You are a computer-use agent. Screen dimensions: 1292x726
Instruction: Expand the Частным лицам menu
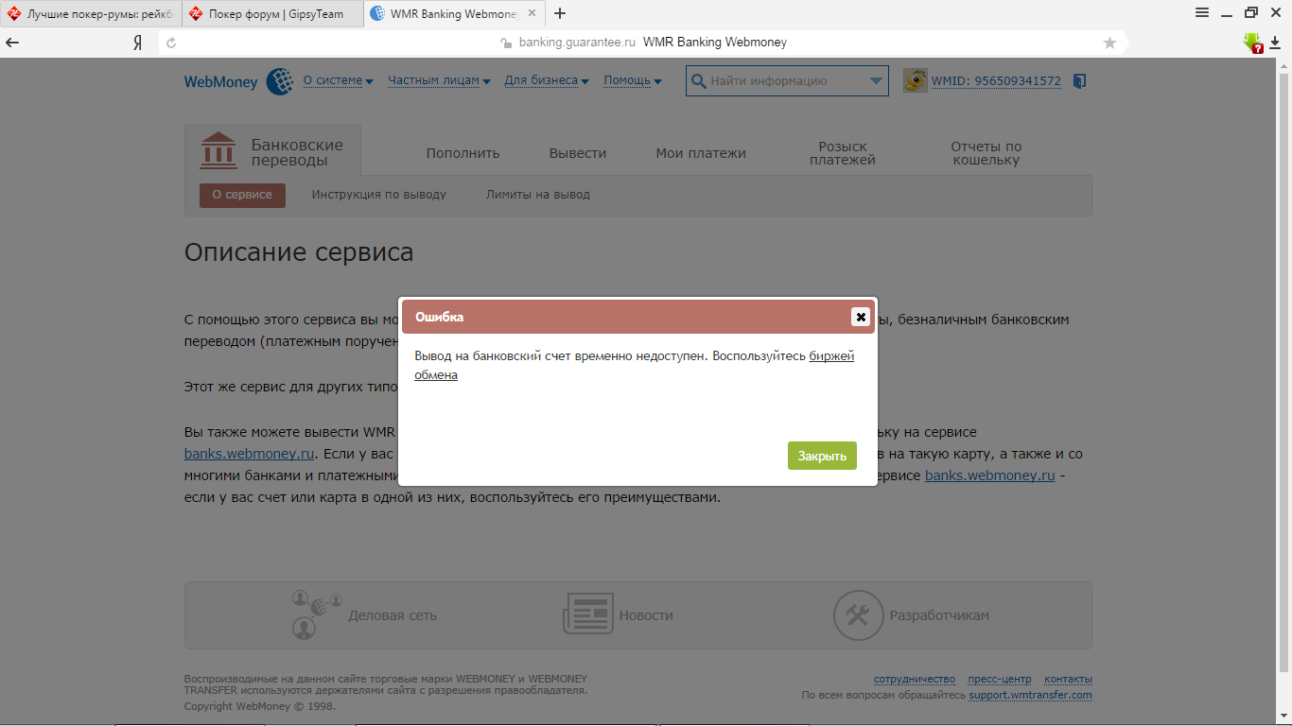click(x=439, y=81)
